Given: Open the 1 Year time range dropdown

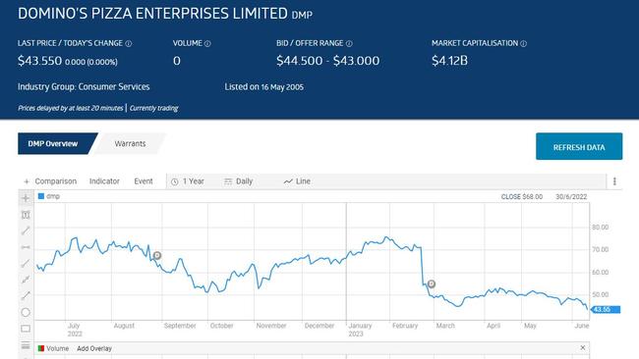Looking at the screenshot, I should click(x=188, y=181).
